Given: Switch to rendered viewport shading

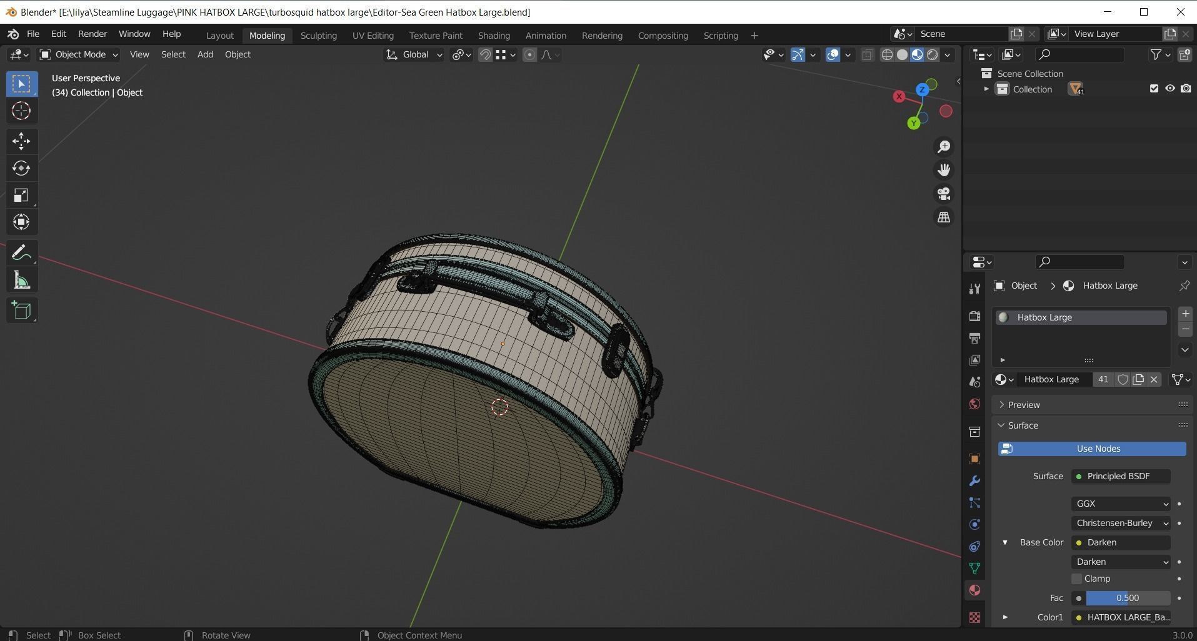Looking at the screenshot, I should click(933, 55).
